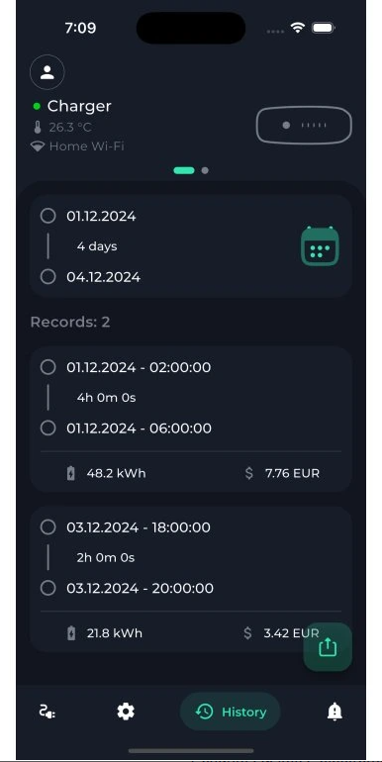The image size is (382, 762).
Task: Open the user profile icon
Action: pos(48,72)
